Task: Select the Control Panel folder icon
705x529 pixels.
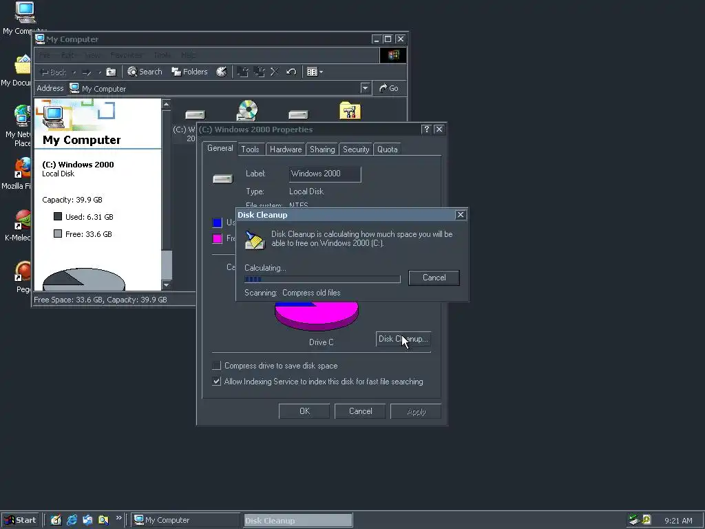Action: click(350, 111)
